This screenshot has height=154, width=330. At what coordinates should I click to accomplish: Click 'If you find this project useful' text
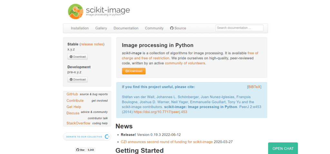(x=159, y=87)
